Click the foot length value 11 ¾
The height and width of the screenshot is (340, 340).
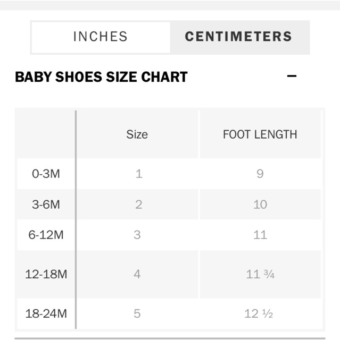pos(260,274)
